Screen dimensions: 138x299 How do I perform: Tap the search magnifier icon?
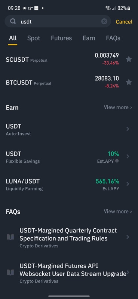[x=13, y=21]
